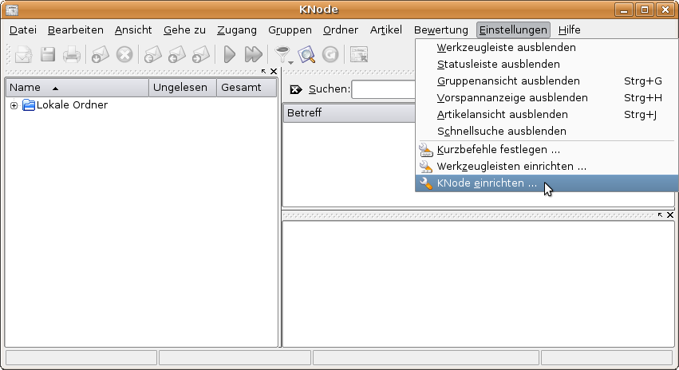The height and width of the screenshot is (370, 679).
Task: Click the single play arrow toolbar icon
Action: (230, 55)
